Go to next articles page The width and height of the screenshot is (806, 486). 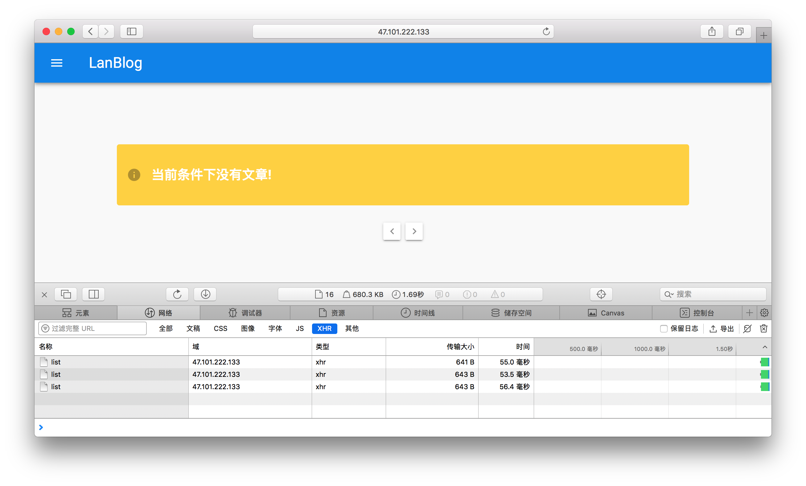[x=414, y=231]
